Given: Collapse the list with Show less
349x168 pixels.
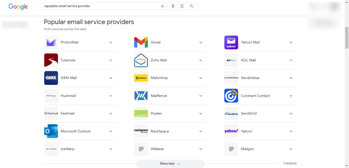Looking at the screenshot, I should point(170,164).
